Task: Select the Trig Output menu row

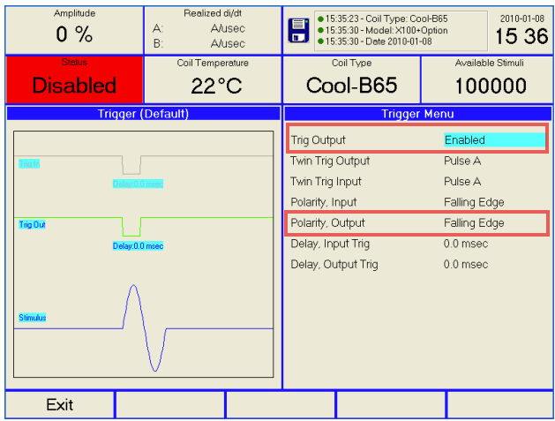Action: click(x=417, y=139)
